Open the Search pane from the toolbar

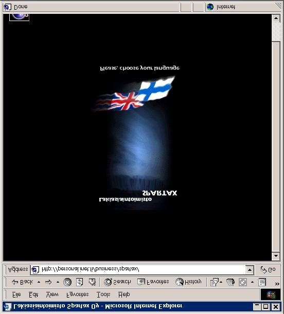[x=117, y=282]
